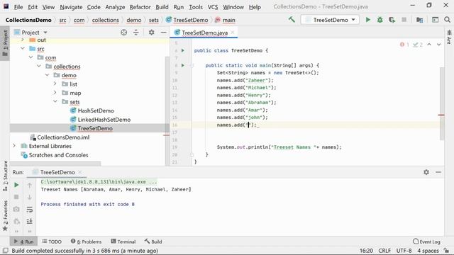The height and width of the screenshot is (255, 454).
Task: Select LinkedHashSetDemo in project tree
Action: coord(104,120)
